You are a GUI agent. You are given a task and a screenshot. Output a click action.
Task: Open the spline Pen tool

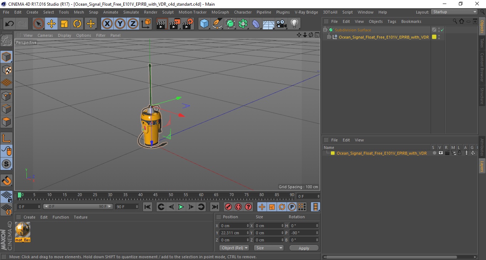coord(217,24)
